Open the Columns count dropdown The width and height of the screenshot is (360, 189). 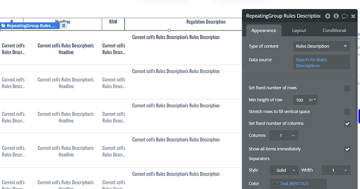(x=284, y=135)
